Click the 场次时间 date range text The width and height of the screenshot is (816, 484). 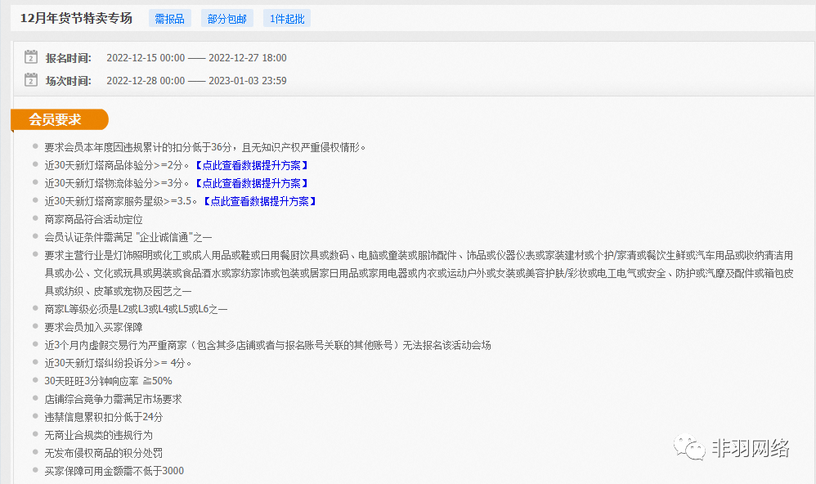click(x=196, y=81)
